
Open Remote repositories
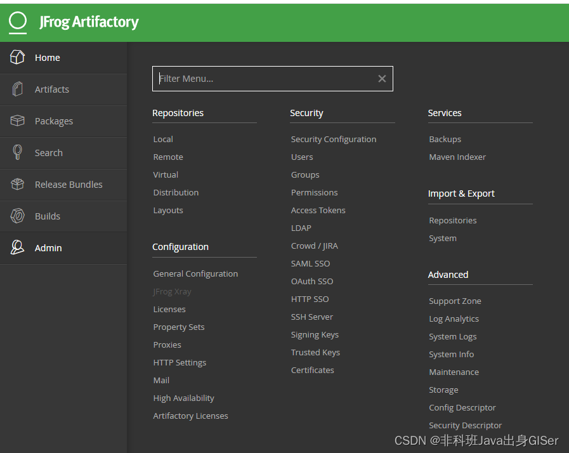(168, 157)
